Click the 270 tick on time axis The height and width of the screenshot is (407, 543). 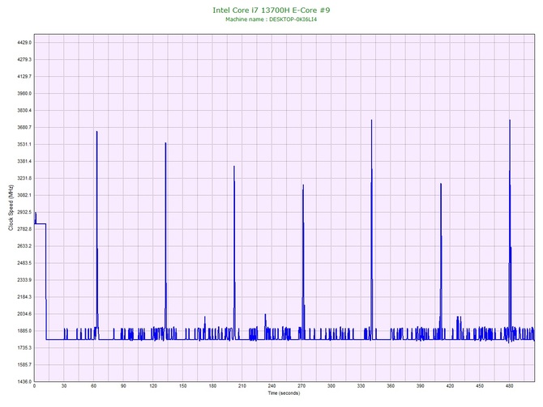coord(301,386)
